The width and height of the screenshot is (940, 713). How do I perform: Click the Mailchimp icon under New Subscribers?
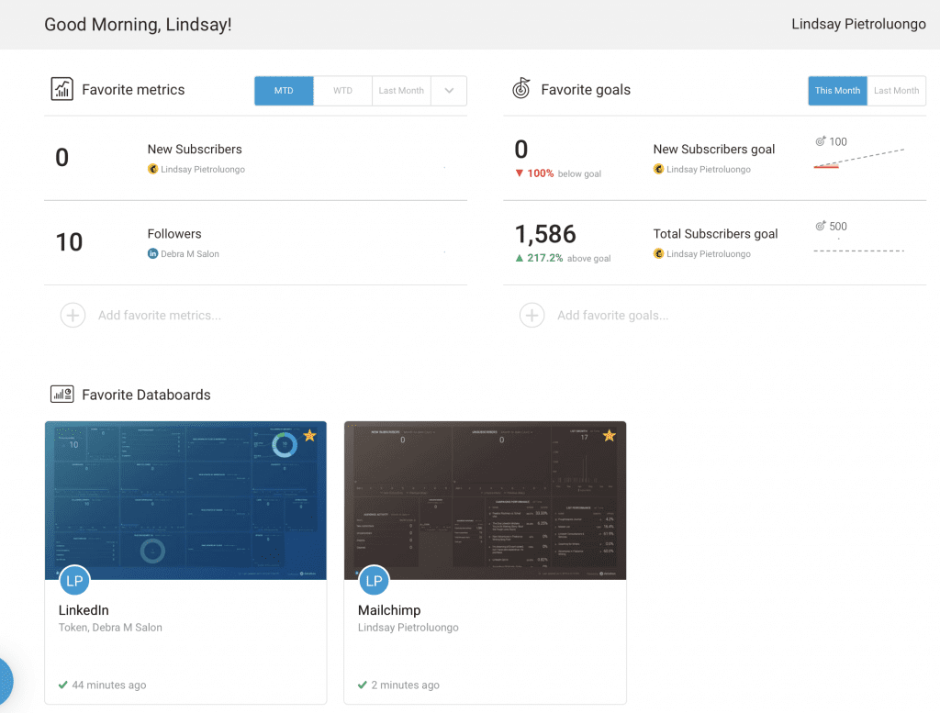click(152, 170)
